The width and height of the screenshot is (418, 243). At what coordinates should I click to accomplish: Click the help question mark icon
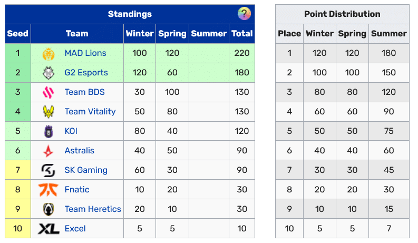click(x=244, y=14)
